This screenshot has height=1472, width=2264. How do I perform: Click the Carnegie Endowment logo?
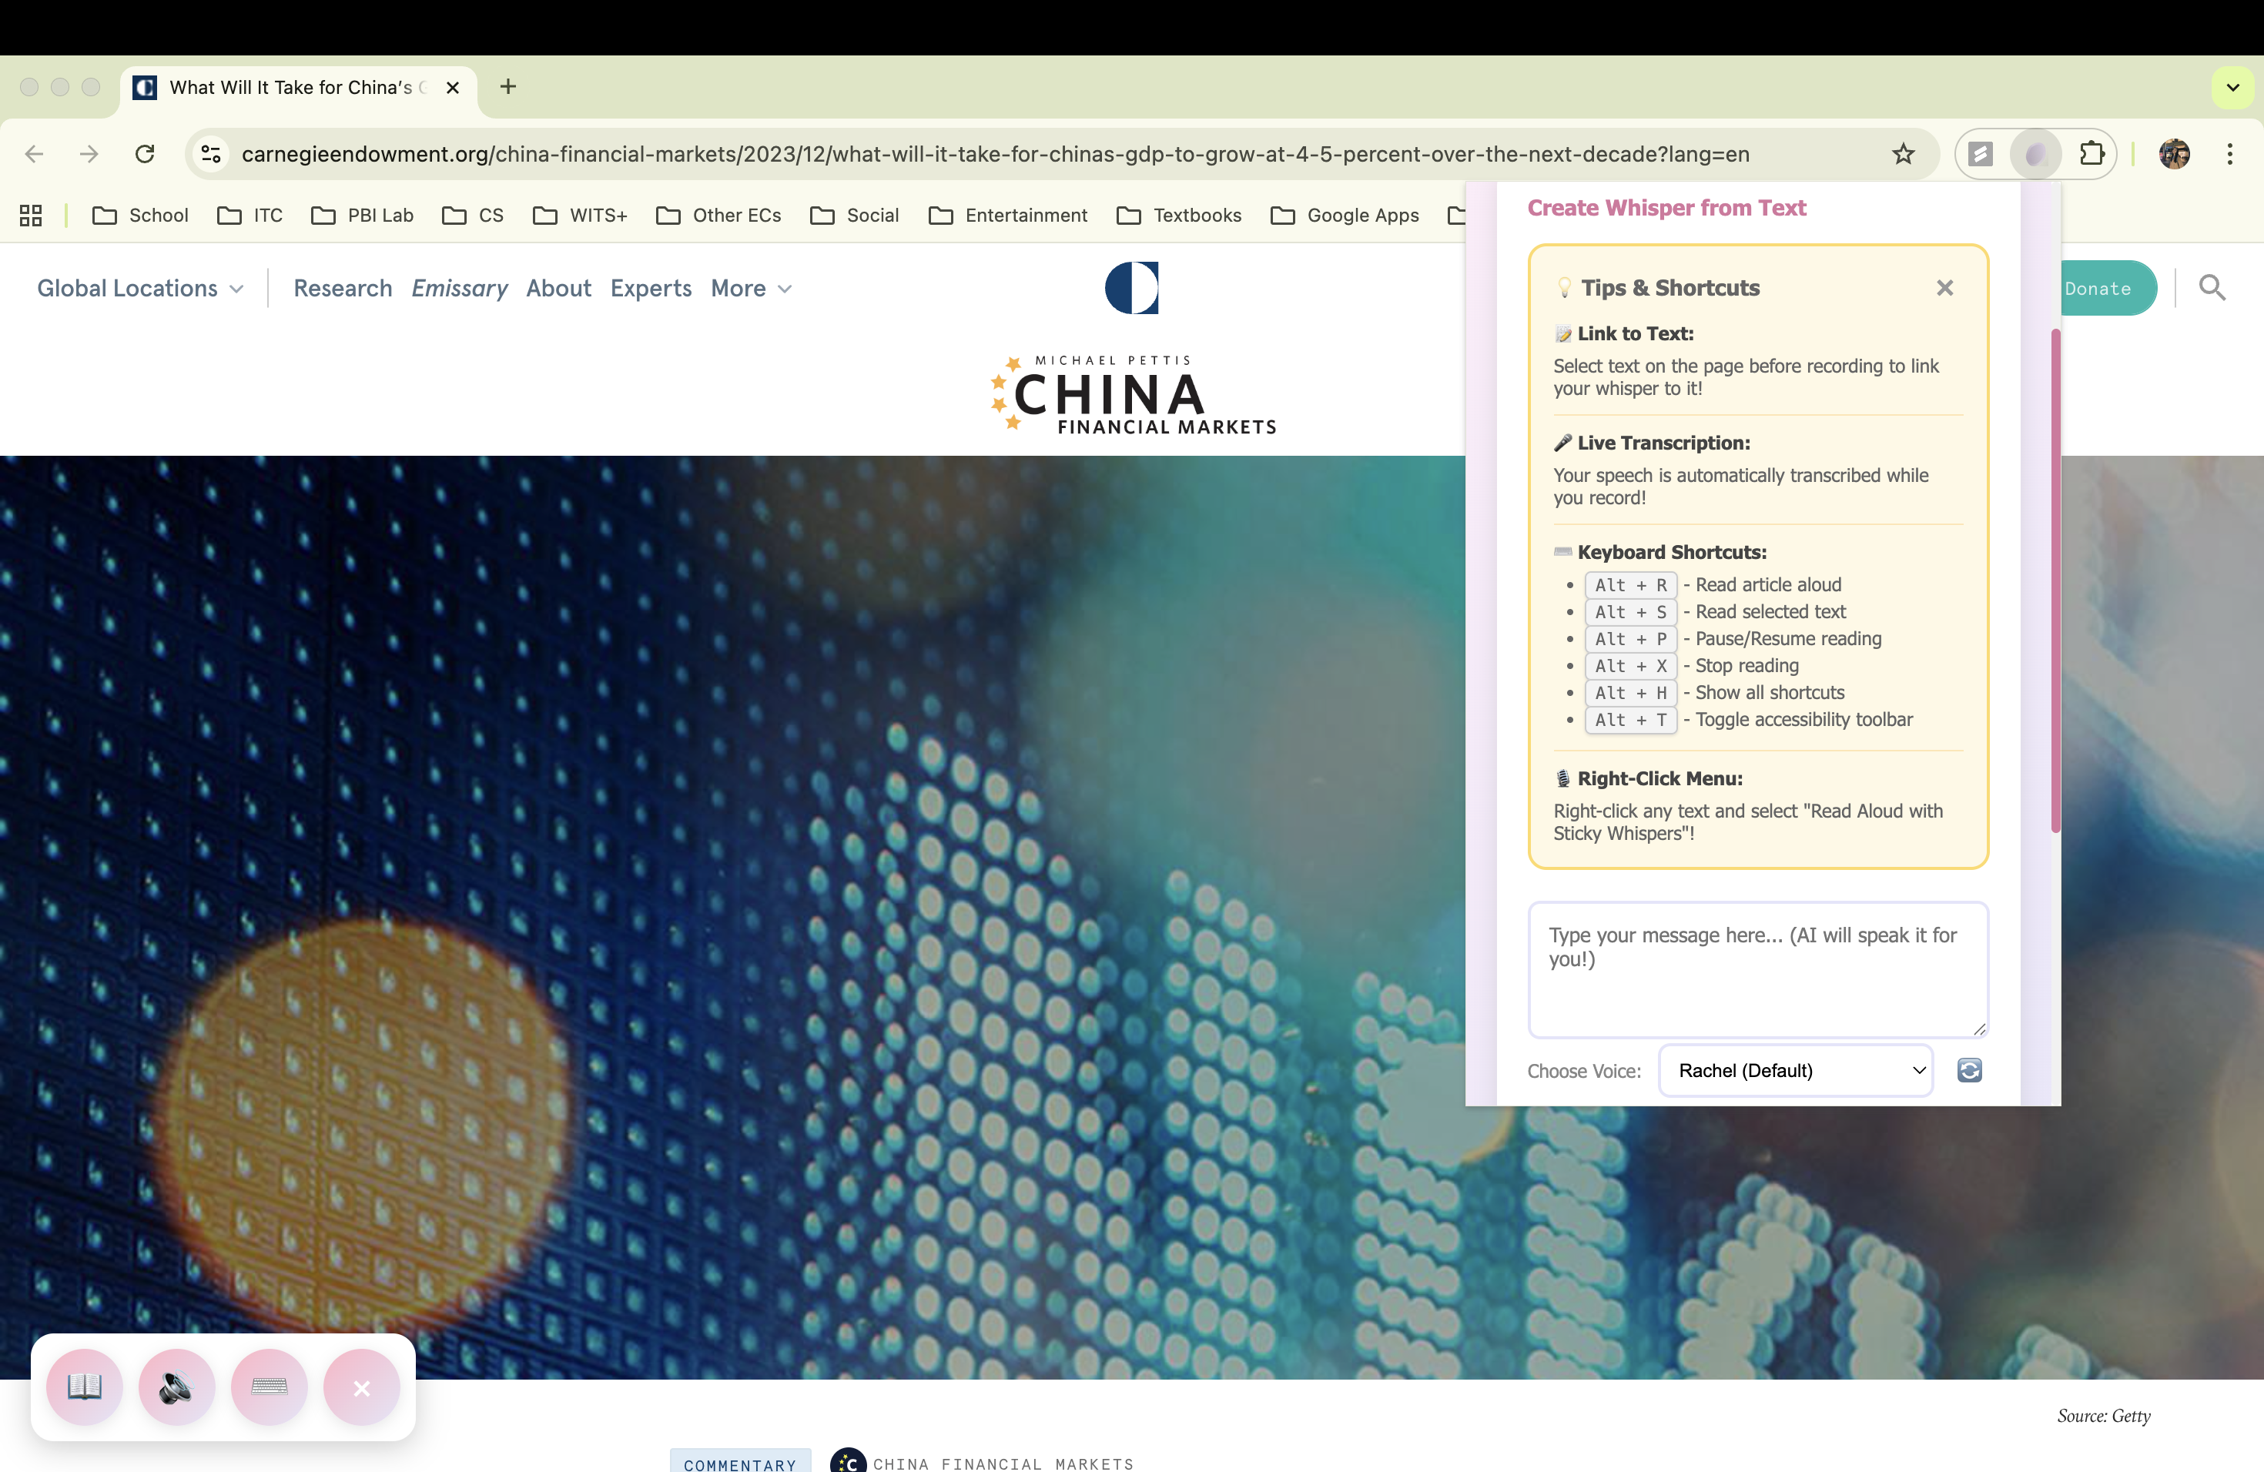point(1131,287)
